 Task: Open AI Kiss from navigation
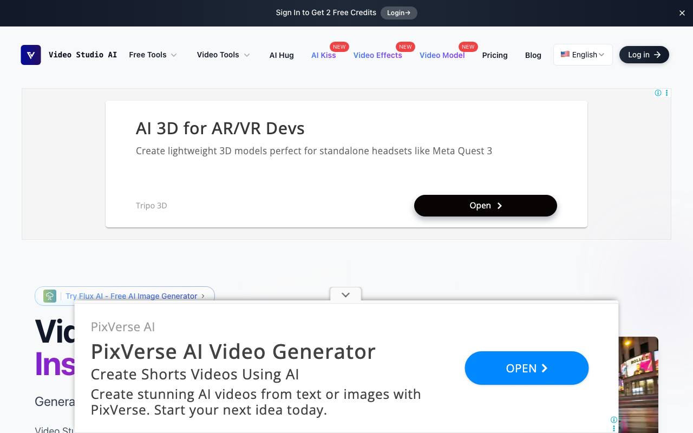click(x=324, y=55)
